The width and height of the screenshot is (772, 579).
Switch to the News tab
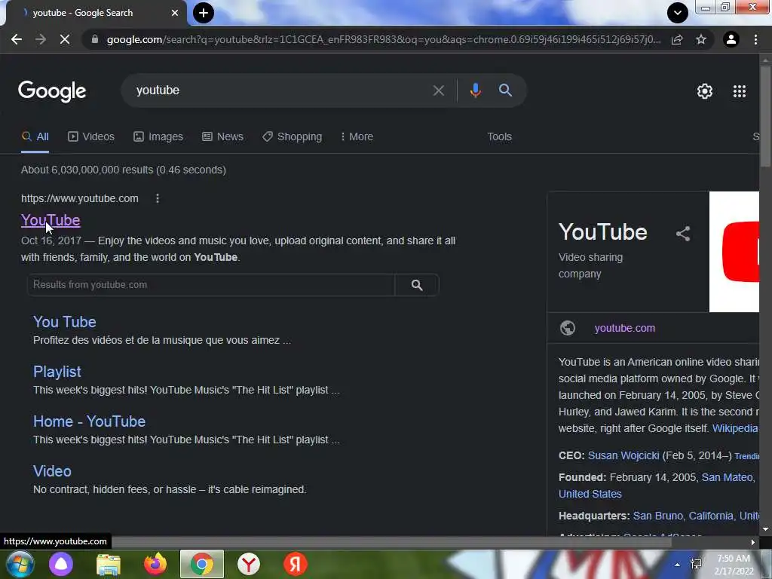(x=222, y=137)
